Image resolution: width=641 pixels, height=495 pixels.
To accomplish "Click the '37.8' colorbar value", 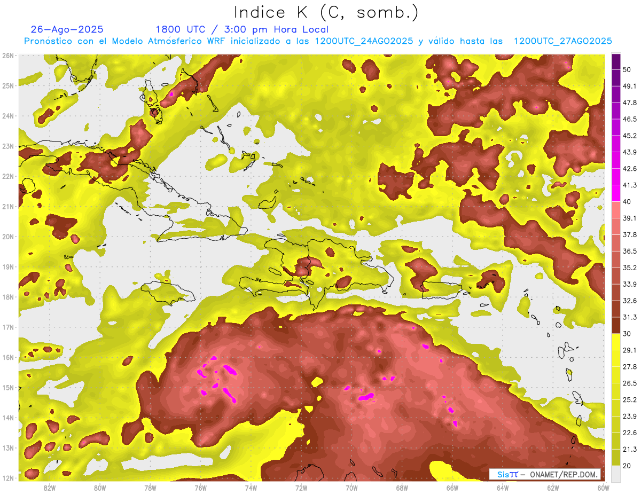I will (630, 234).
